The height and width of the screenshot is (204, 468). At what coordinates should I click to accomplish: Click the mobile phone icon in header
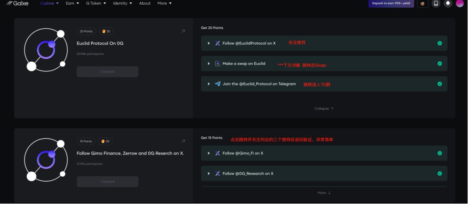tap(436, 3)
